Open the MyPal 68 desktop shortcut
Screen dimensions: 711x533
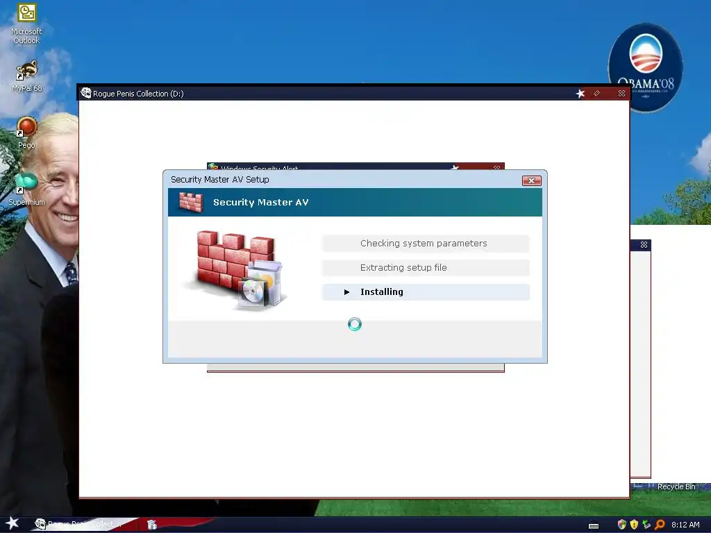(27, 76)
